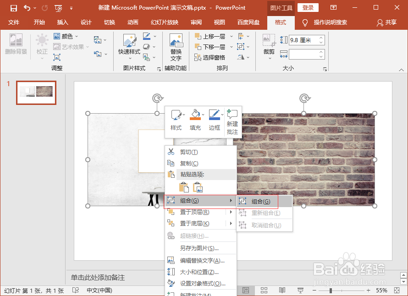
Task: Click Send Backward (下移一层)
Action: pos(210,47)
